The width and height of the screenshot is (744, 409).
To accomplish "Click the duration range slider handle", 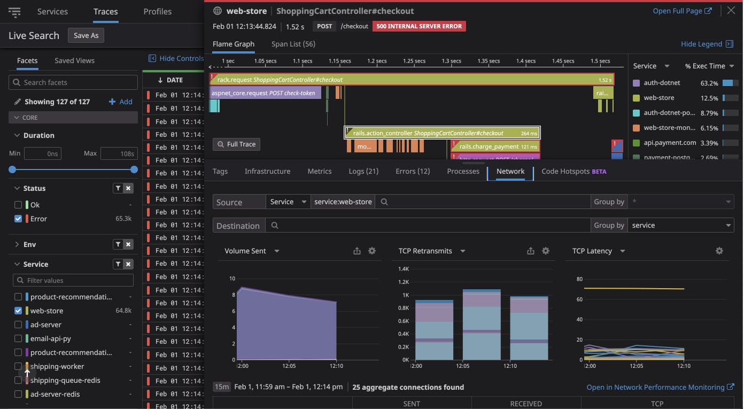I will 11,170.
